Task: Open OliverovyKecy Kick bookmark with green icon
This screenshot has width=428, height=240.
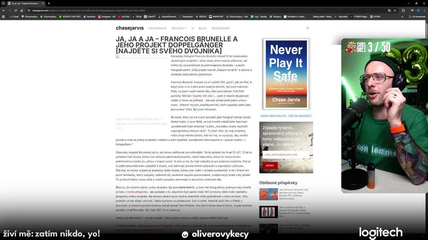Action: (48, 16)
